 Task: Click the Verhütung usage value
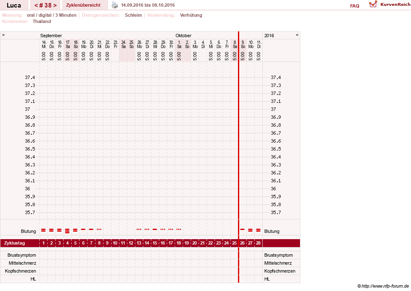191,15
